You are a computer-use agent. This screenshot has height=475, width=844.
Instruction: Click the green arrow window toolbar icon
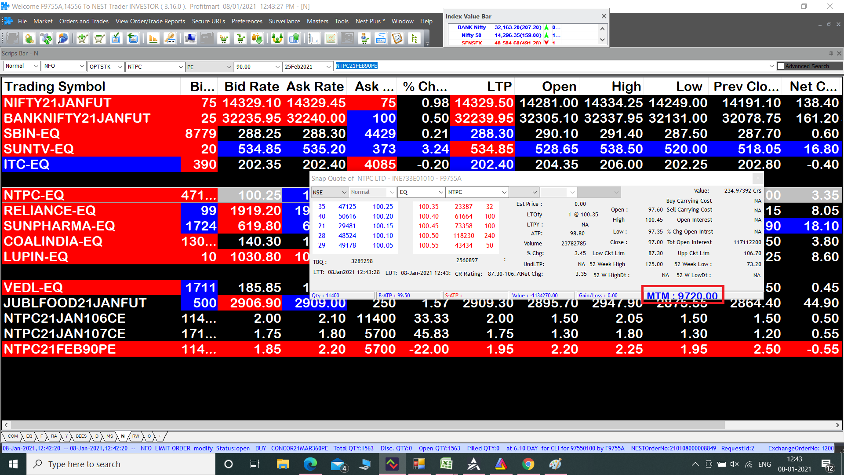(132, 39)
